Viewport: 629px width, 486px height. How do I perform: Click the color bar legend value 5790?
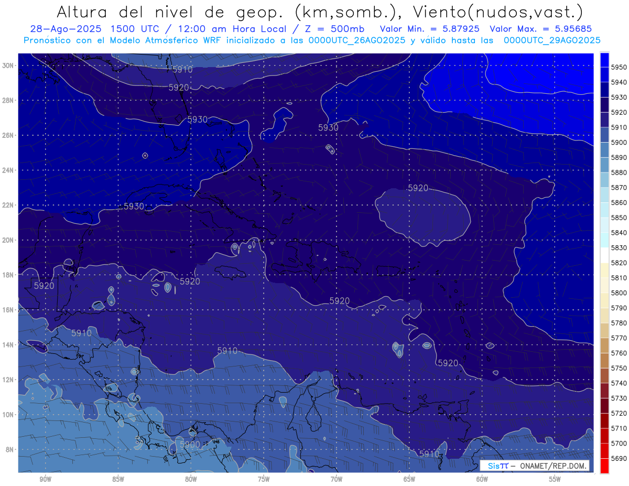(x=619, y=308)
